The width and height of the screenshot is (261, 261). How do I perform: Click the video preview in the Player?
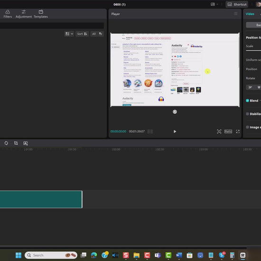175,70
